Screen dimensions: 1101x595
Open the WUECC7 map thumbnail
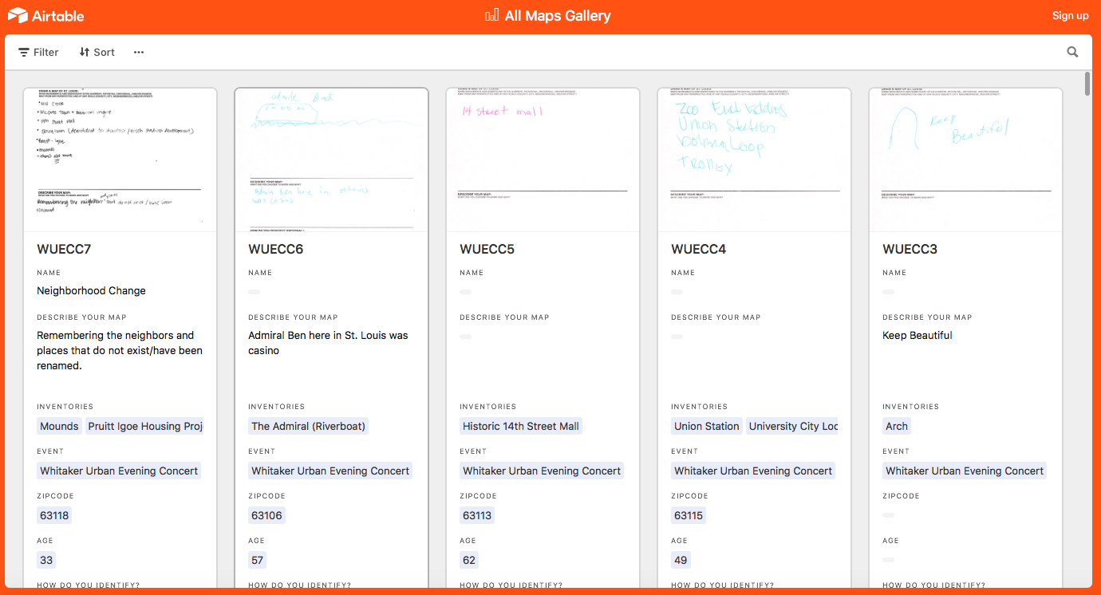pos(120,160)
